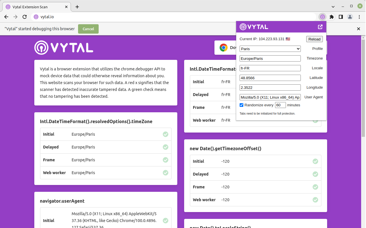Reload the current page

click(x=25, y=17)
